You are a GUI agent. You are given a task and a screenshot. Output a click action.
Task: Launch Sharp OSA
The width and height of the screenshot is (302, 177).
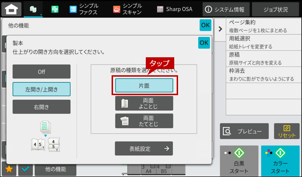click(174, 9)
